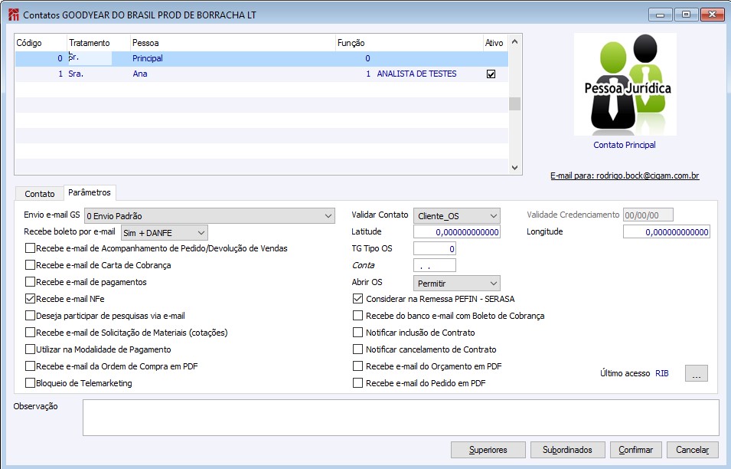Screen dimensions: 731x469
Task: Toggle the Ativo checkbox for Ana
Action: 491,74
